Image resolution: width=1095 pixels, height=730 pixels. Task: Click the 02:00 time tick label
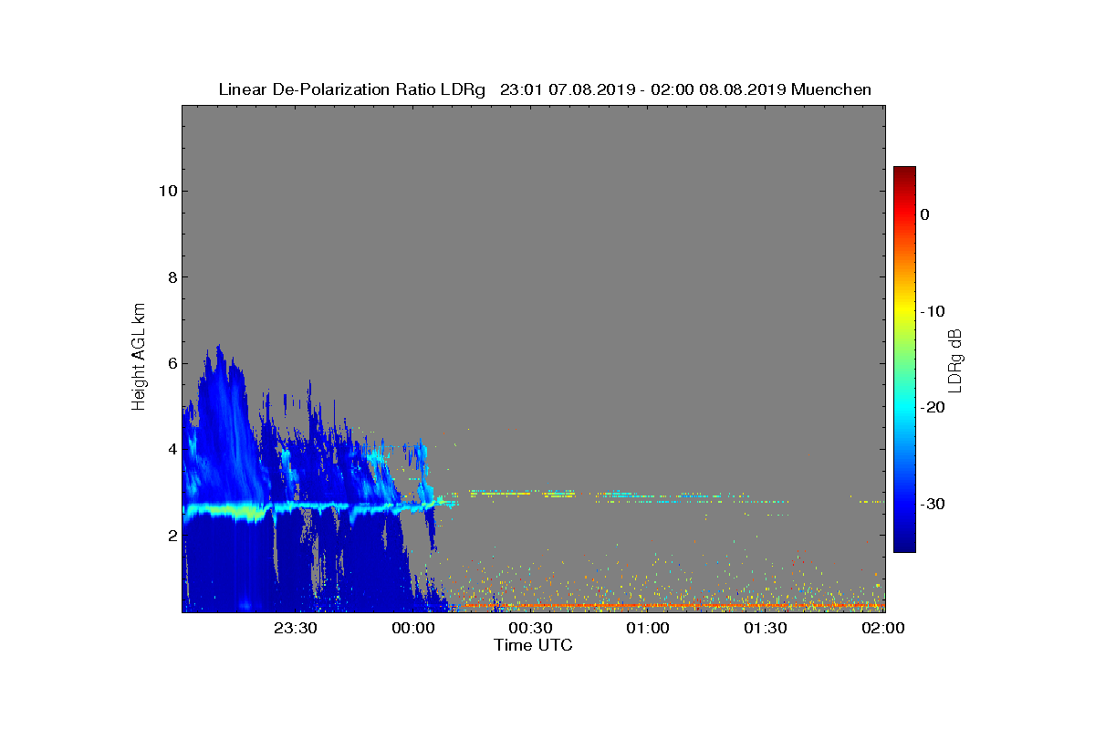(x=882, y=628)
